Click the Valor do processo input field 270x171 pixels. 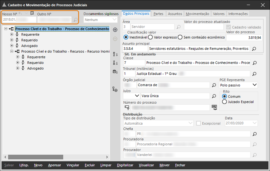(244, 37)
